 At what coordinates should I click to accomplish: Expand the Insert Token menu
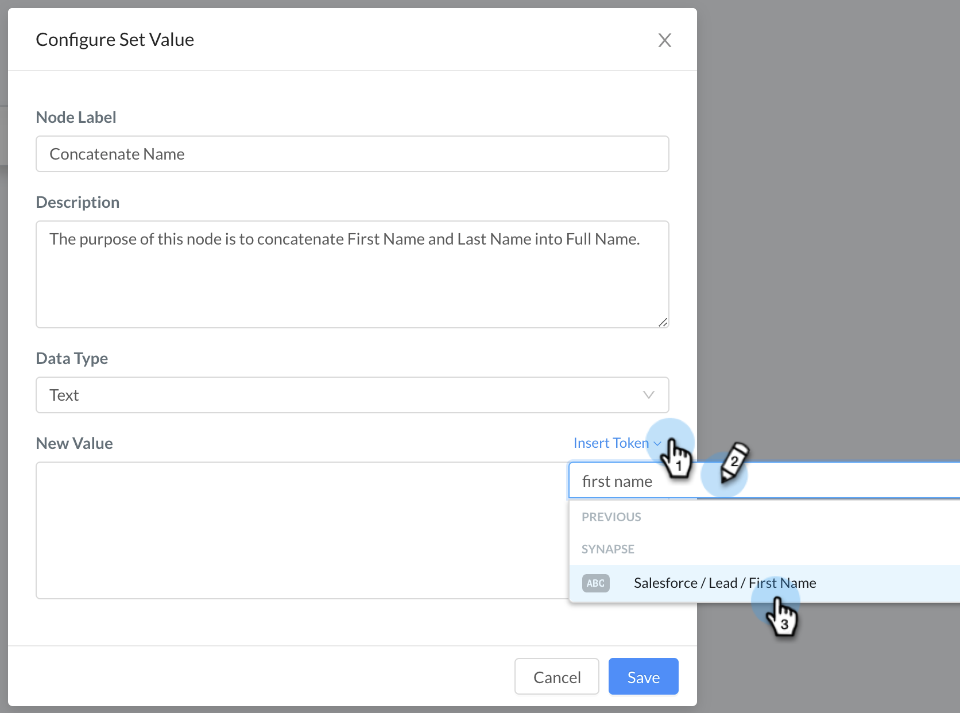click(617, 443)
